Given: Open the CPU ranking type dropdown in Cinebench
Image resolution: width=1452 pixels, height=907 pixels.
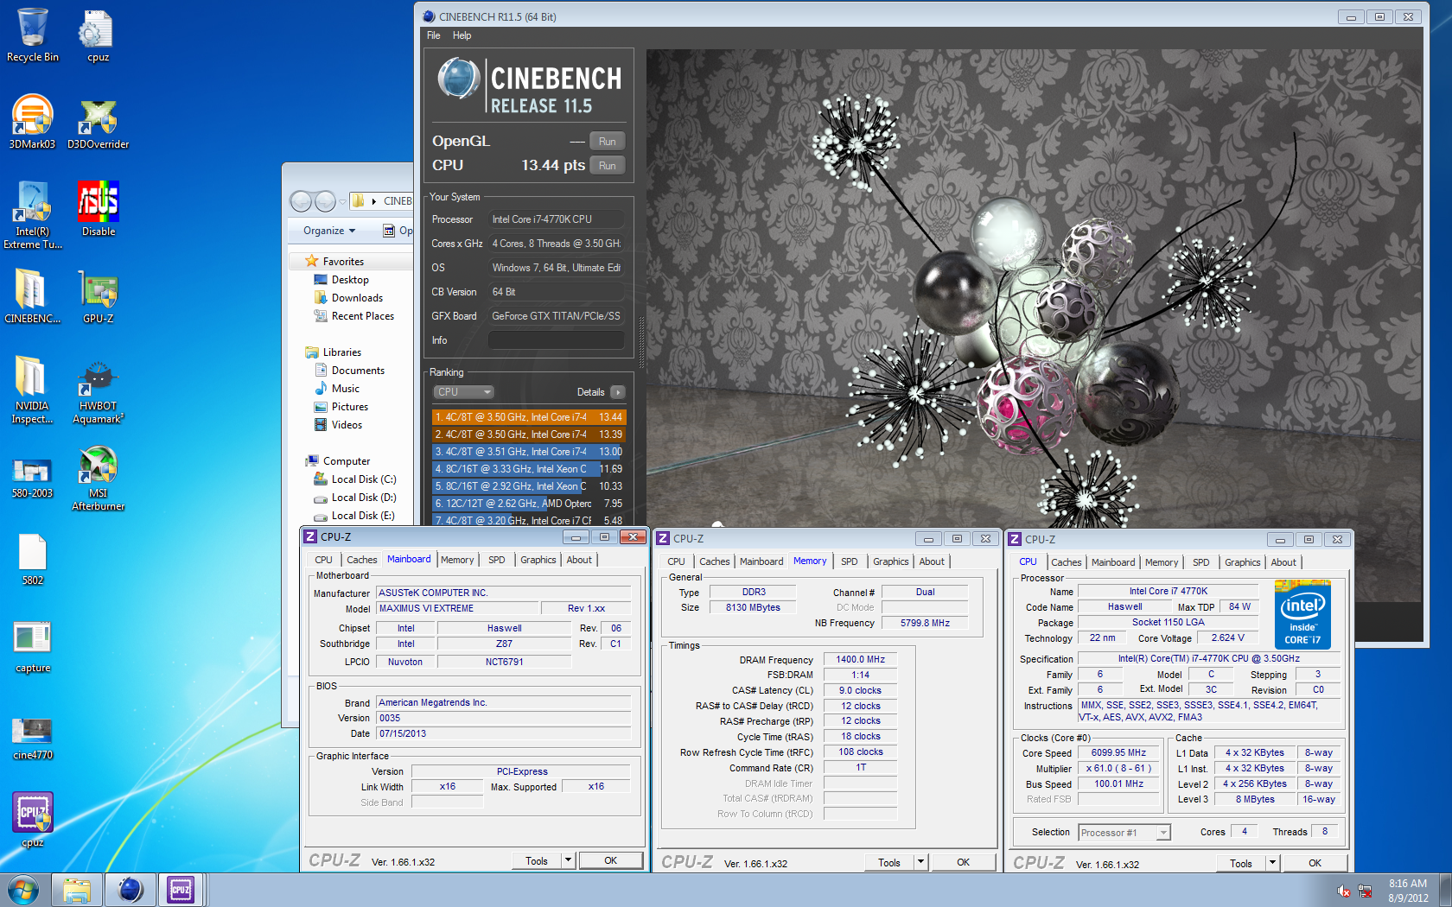Looking at the screenshot, I should [x=462, y=392].
